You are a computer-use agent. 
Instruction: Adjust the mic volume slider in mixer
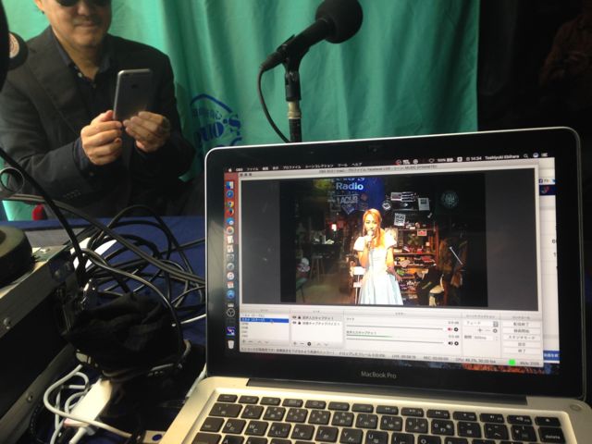pyautogui.click(x=395, y=327)
